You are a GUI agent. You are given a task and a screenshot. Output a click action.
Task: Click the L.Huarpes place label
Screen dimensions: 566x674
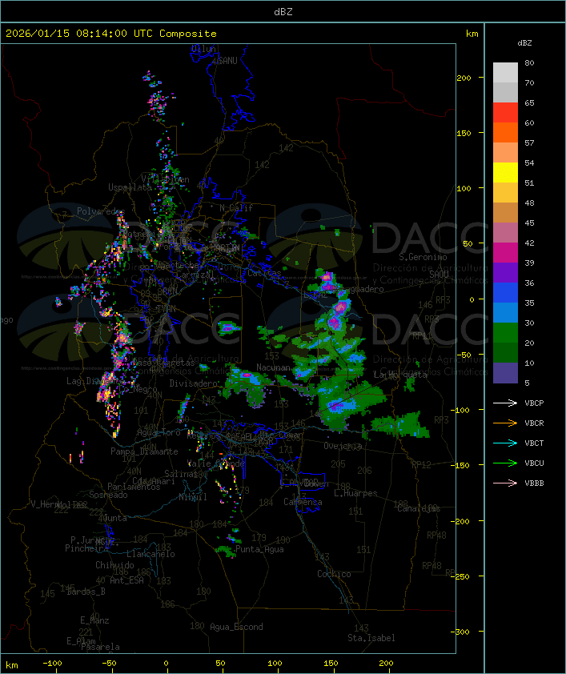point(355,493)
